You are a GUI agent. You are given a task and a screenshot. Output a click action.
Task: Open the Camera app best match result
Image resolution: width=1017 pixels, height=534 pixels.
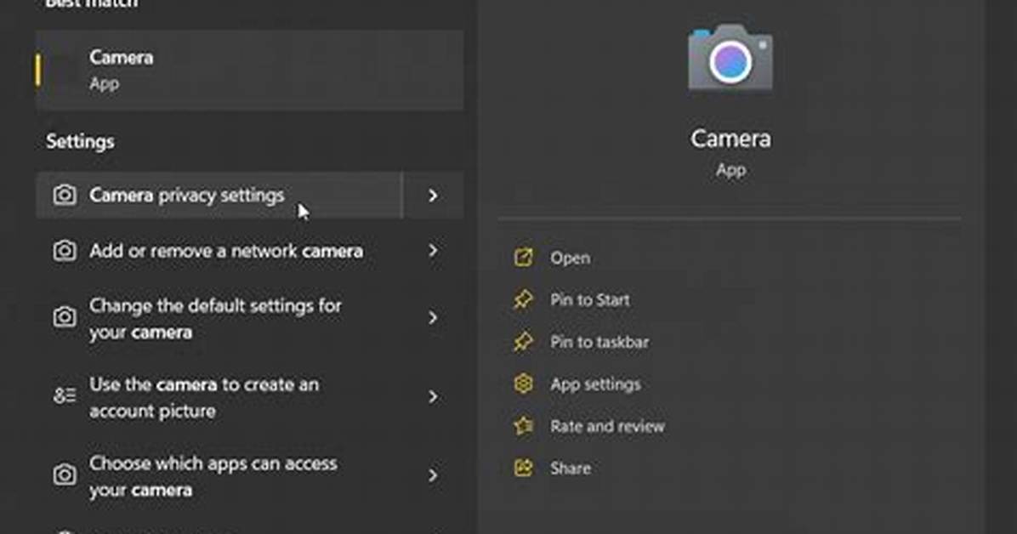tap(250, 70)
